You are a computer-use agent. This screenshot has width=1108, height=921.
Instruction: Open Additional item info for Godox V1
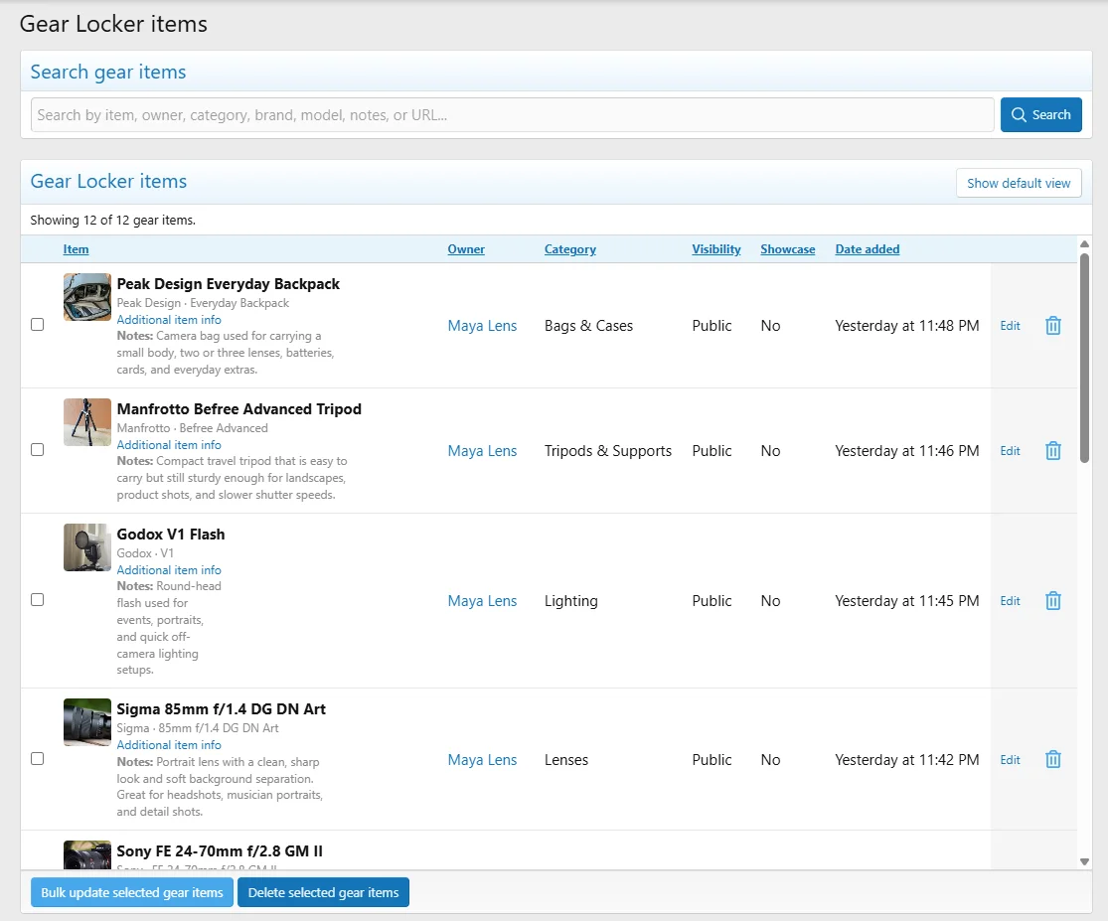[169, 570]
